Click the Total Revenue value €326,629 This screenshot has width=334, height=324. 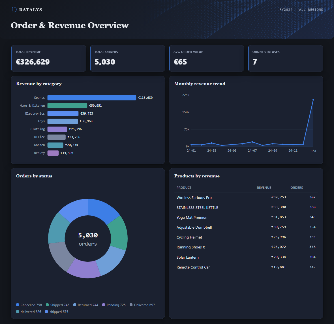(33, 62)
